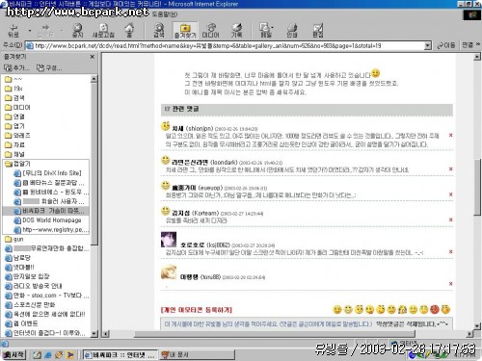Expand the address bar URL dropdown
Image resolution: width=482 pixels, height=361 pixels.
tap(428, 45)
